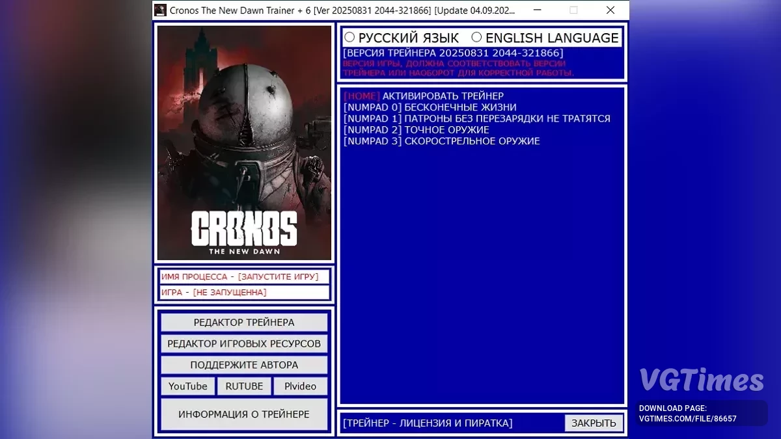
Task: Click the ТРЕЙНЕР ЛИЦЕНЗИЯ И ПИРАТКА label
Action: point(427,423)
